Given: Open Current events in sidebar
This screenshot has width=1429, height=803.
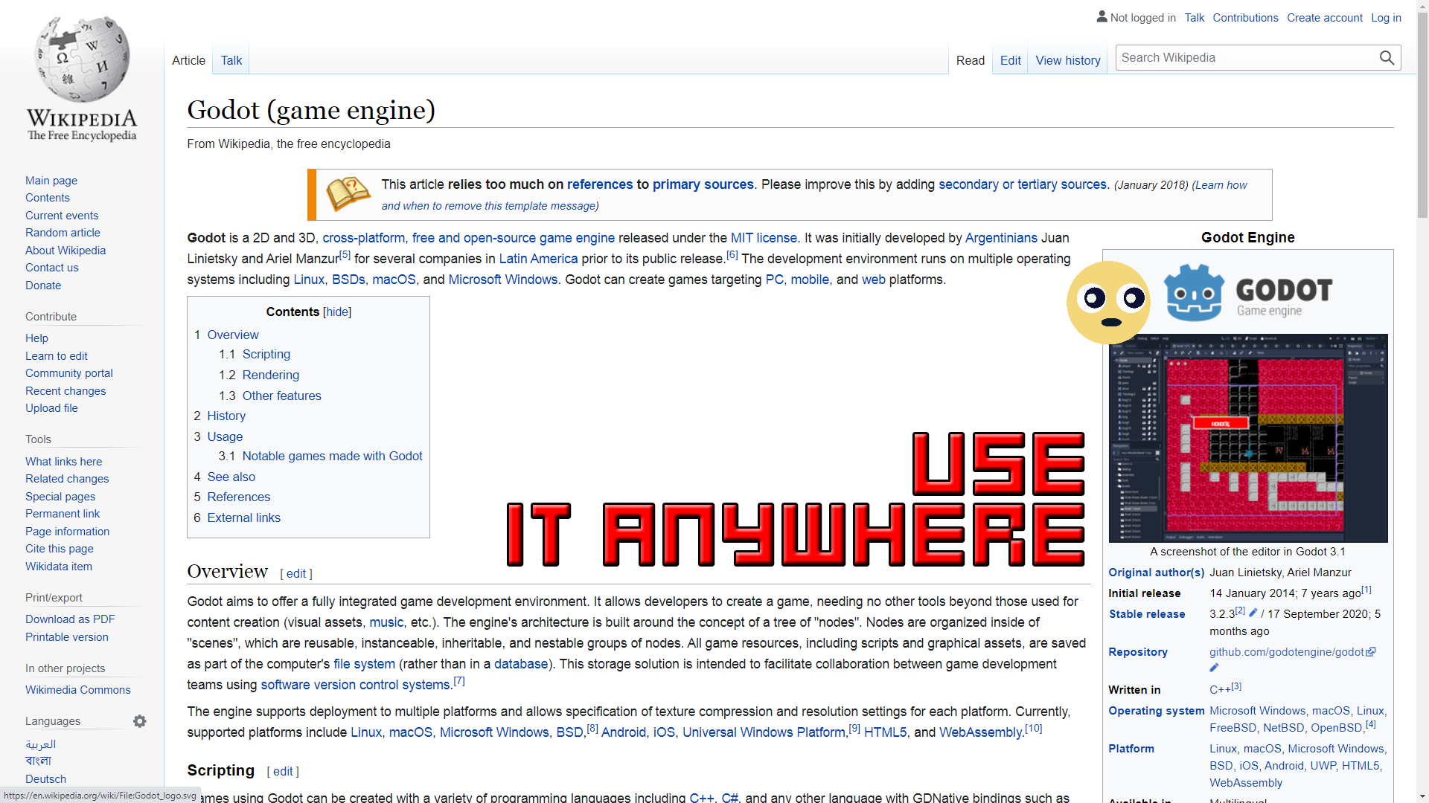Looking at the screenshot, I should pyautogui.click(x=62, y=215).
